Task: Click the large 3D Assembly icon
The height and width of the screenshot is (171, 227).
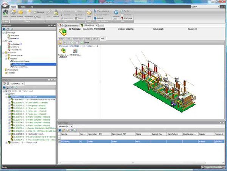Action: pos(63,32)
